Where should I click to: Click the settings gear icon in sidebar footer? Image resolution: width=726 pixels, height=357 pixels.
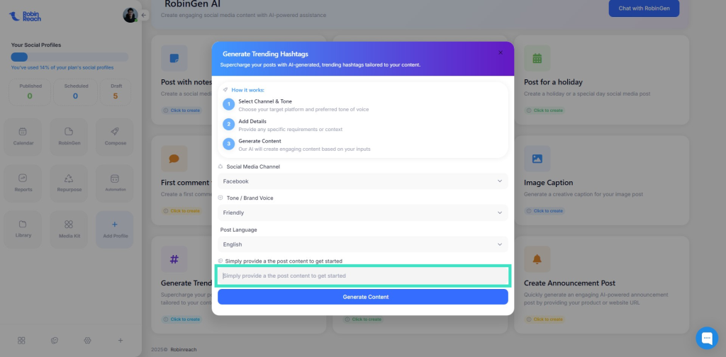pyautogui.click(x=87, y=340)
